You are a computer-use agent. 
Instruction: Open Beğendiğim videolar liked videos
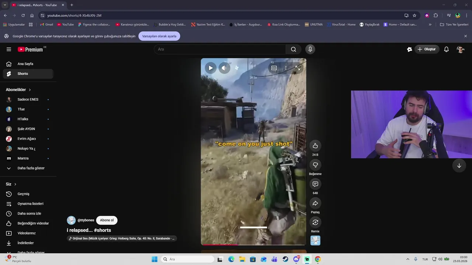click(28, 223)
